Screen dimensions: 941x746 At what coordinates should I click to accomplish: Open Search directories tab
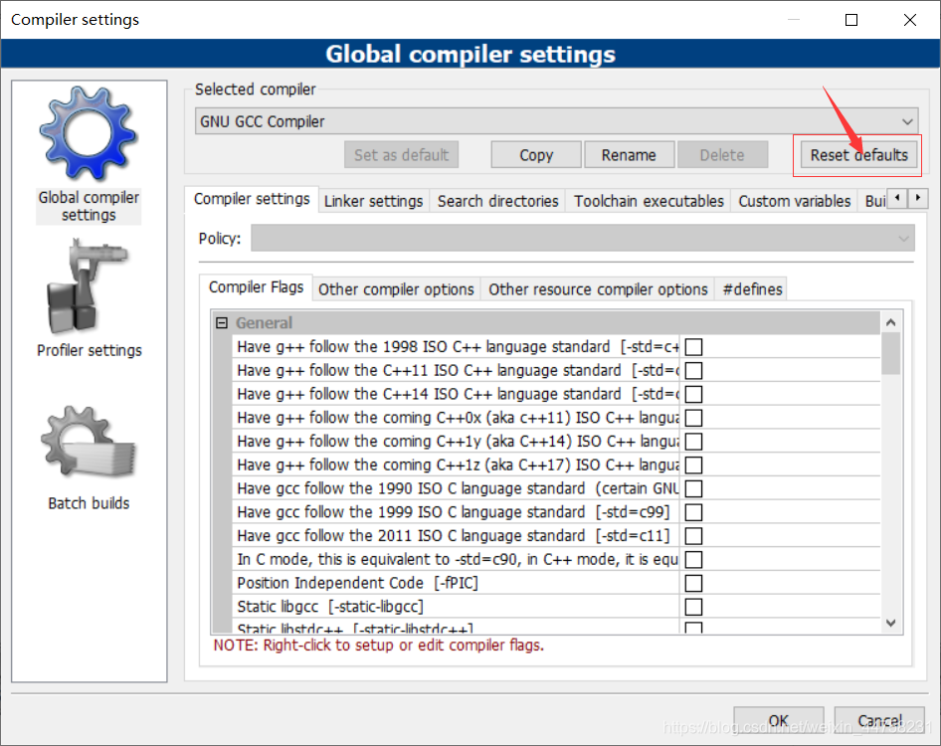497,201
